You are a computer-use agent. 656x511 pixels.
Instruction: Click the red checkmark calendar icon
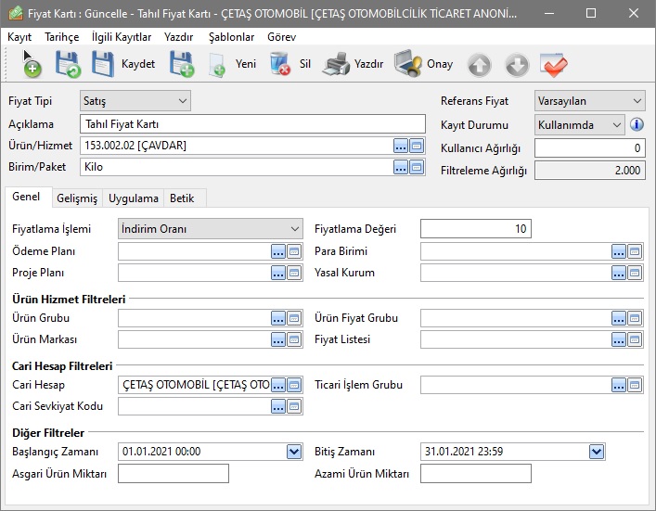click(554, 65)
